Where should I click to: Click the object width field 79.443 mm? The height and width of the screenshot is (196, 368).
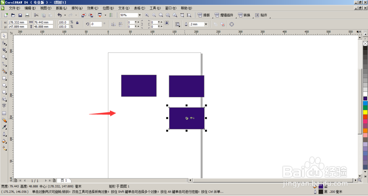43,22
